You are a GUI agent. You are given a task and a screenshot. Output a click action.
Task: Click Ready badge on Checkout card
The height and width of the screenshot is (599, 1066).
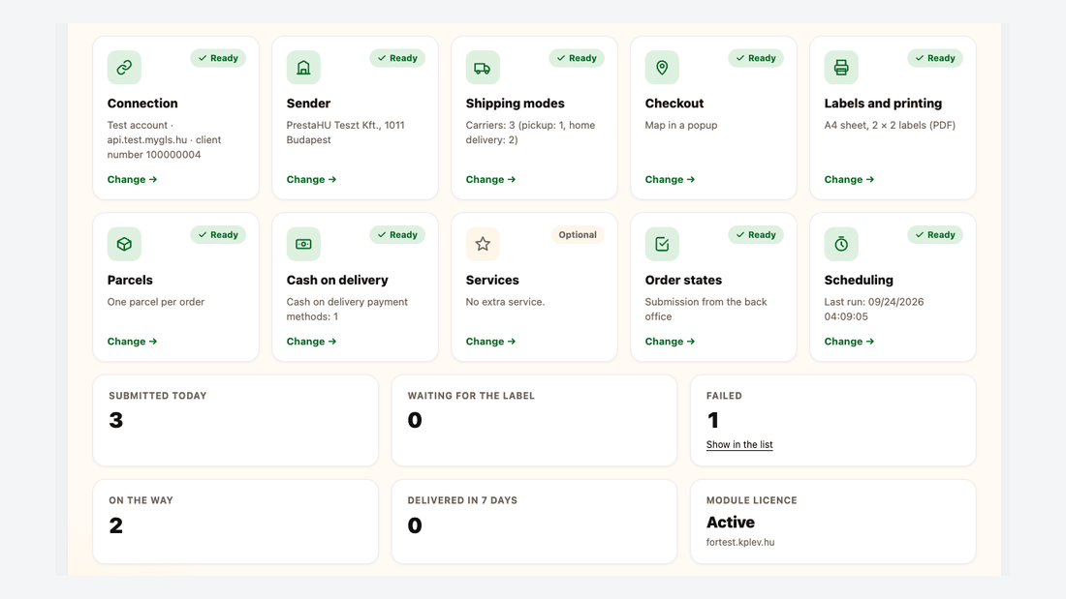756,58
